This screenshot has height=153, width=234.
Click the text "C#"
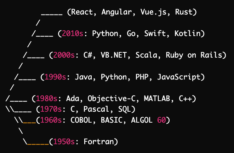[x=88, y=55]
